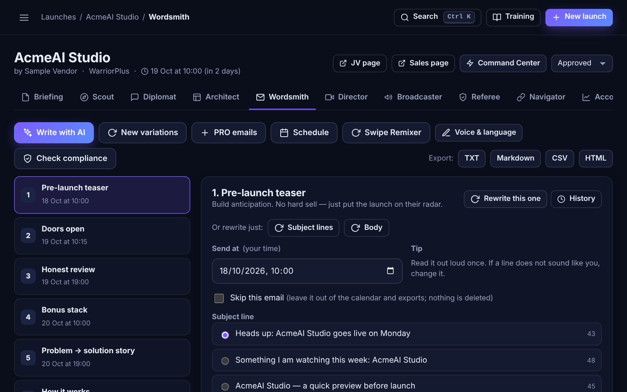Click the Send at date-time field

[x=307, y=271]
